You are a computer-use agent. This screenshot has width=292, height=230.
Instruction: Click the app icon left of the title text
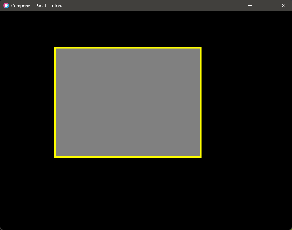(5, 5)
